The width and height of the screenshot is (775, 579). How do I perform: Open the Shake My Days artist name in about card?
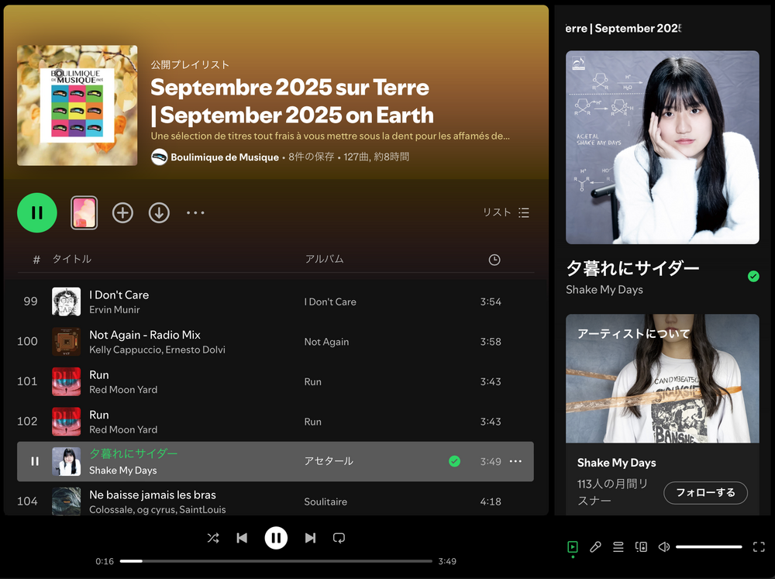616,463
